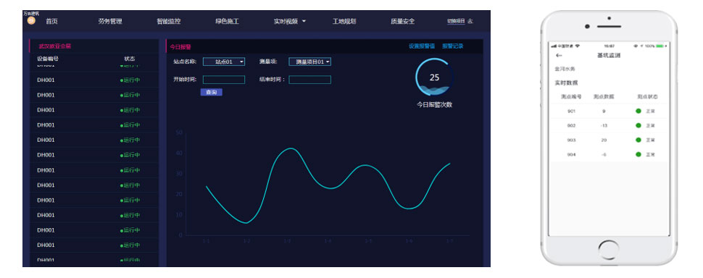Expand the 实时视频 menu arrow
Image resolution: width=703 pixels, height=278 pixels.
pyautogui.click(x=304, y=21)
